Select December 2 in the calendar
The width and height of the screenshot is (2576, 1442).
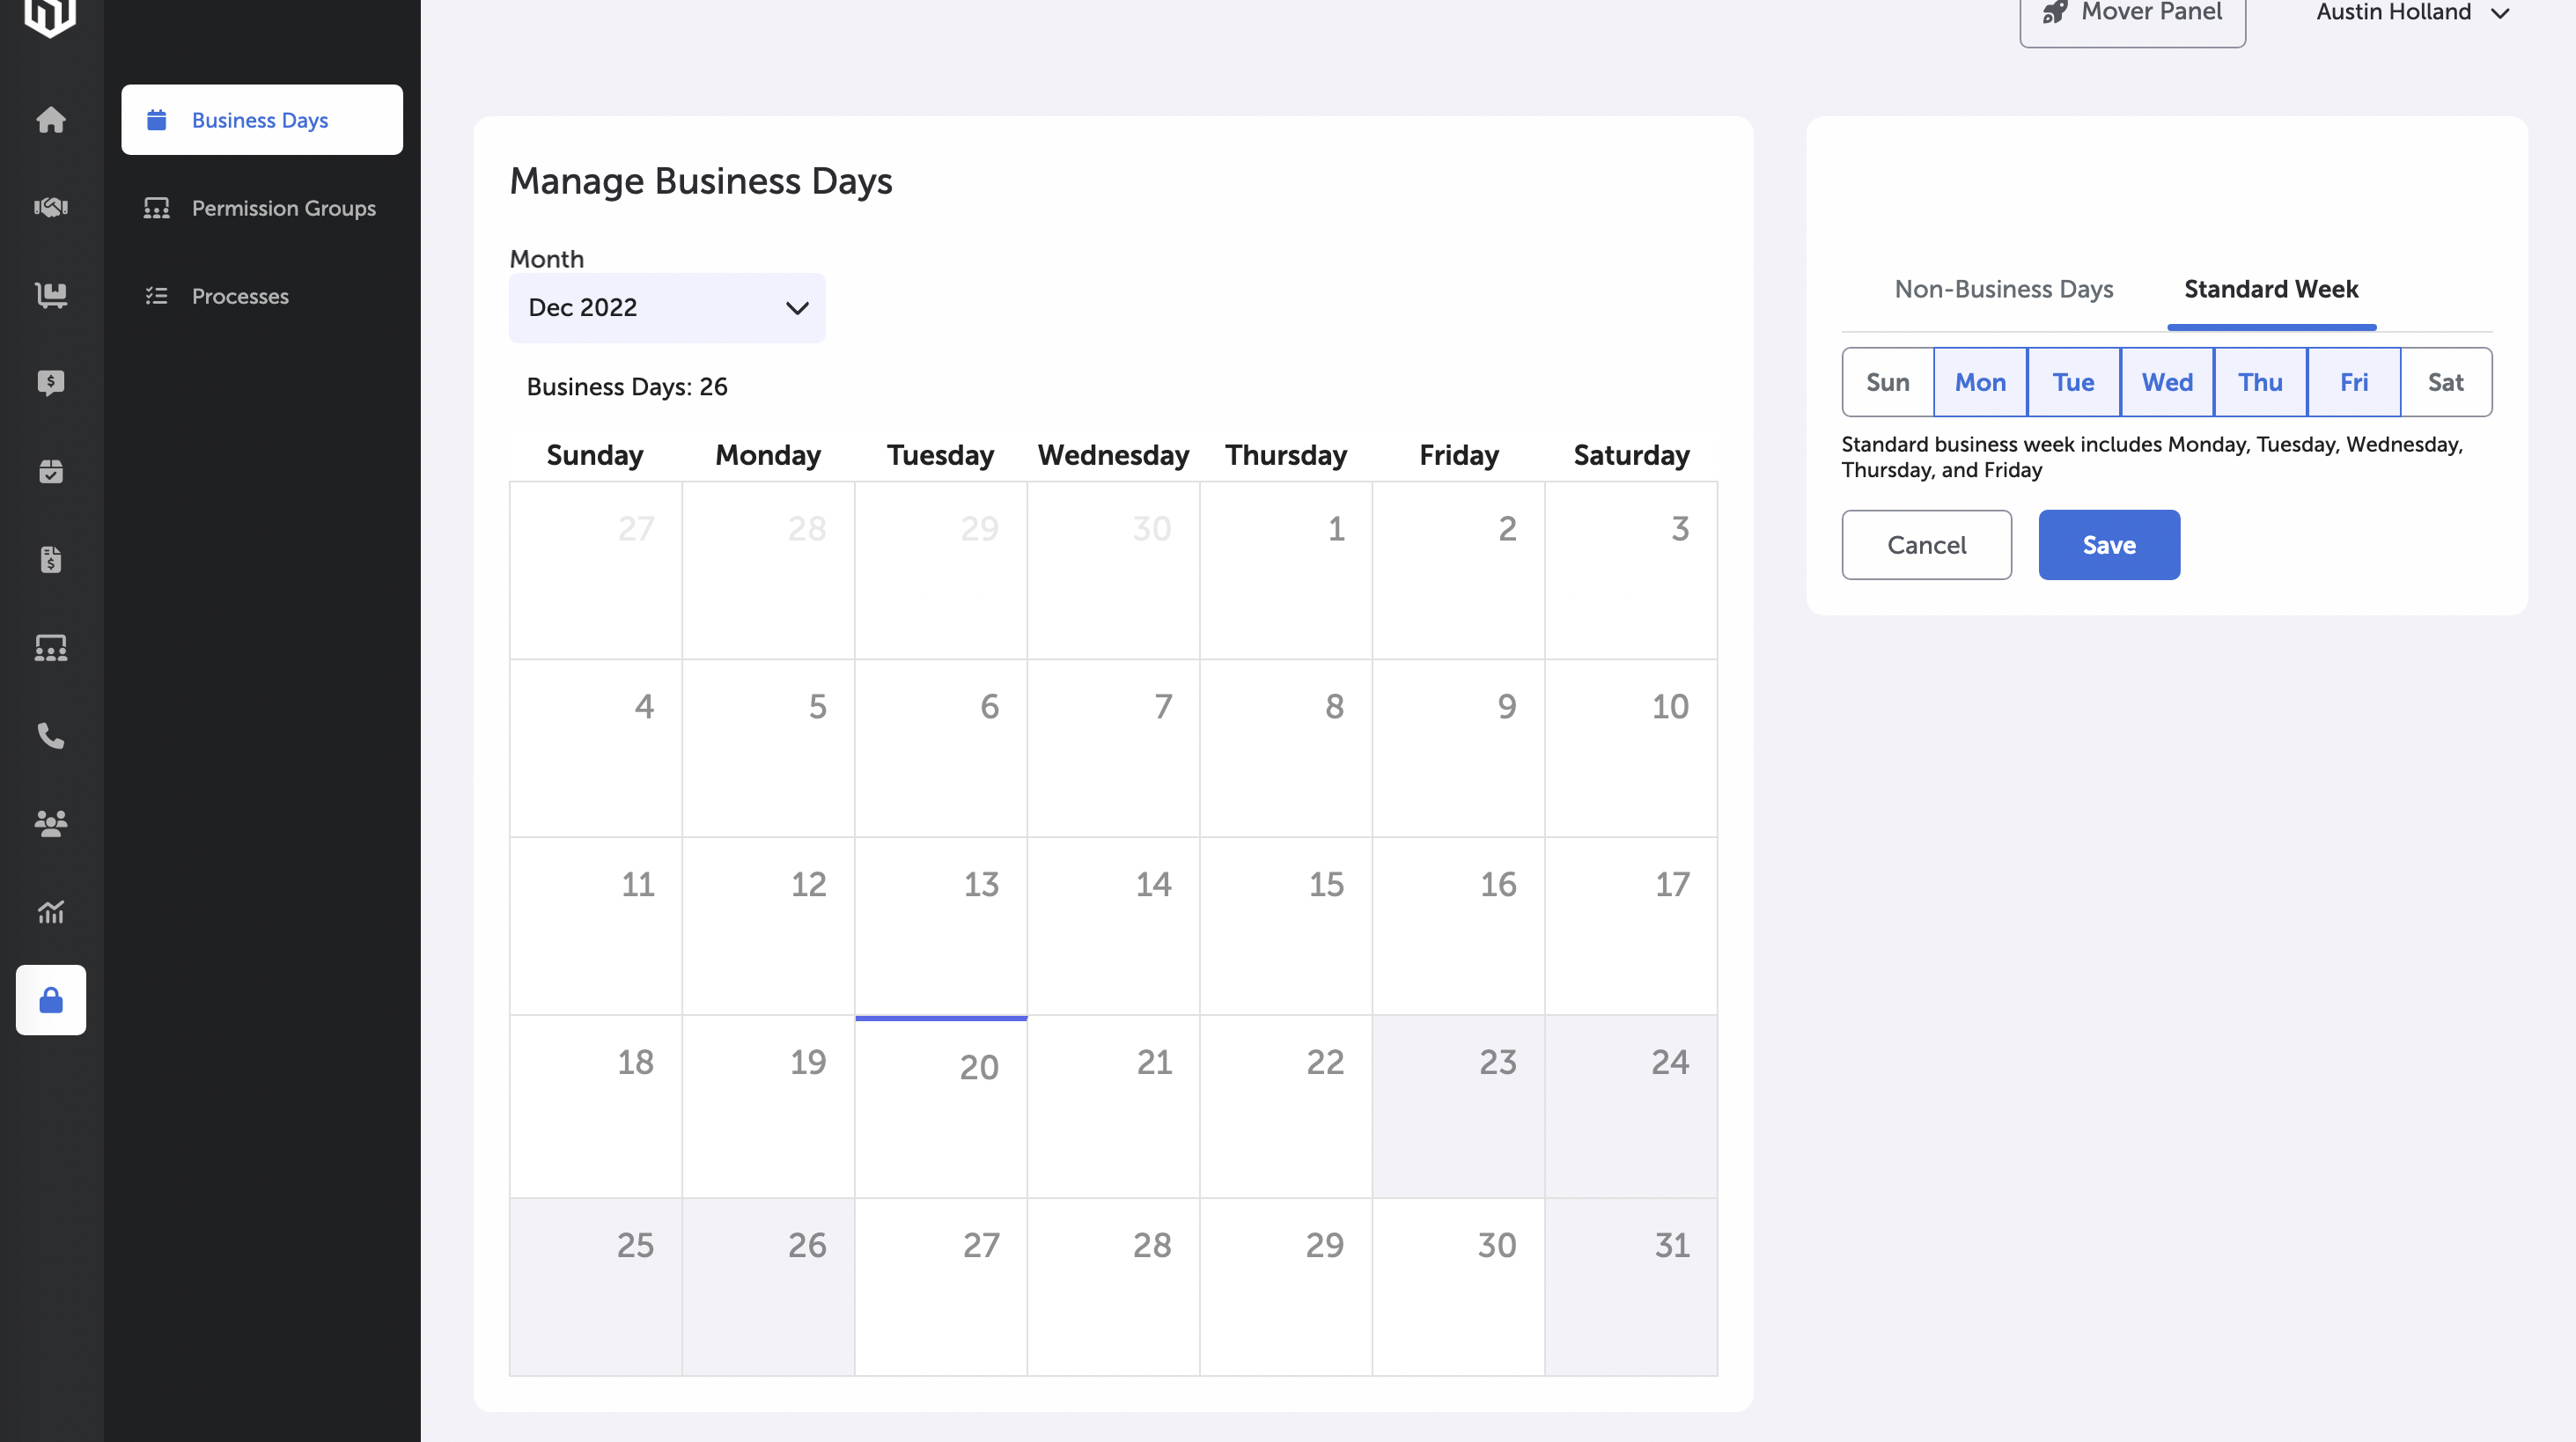pyautogui.click(x=1458, y=570)
